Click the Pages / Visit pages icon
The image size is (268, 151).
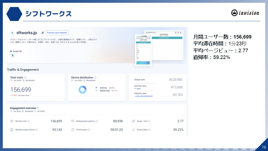[133, 121]
